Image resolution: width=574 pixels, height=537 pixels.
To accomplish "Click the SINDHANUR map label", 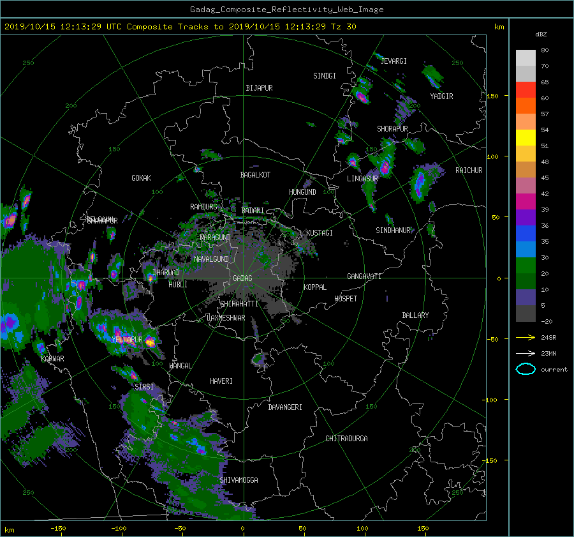I will point(393,231).
